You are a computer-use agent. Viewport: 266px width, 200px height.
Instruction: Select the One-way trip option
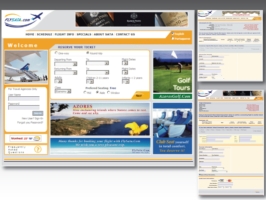pyautogui.click(x=56, y=53)
